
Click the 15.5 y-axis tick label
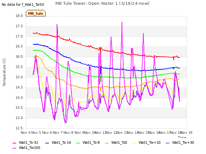[19, 67]
